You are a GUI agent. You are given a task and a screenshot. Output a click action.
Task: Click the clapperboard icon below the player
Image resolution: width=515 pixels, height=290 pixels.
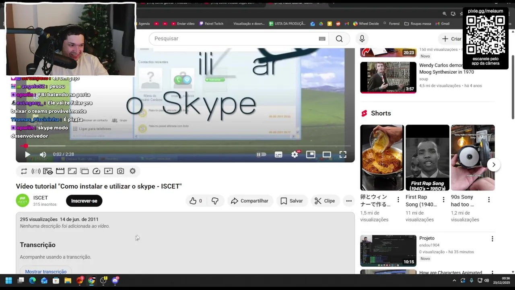tap(60, 171)
